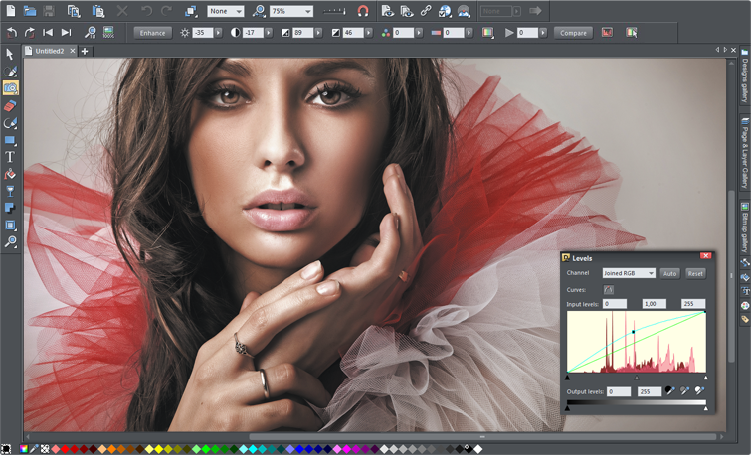Select the Zoom magnifier tool in left toolbar
This screenshot has height=455, width=751.
10,242
